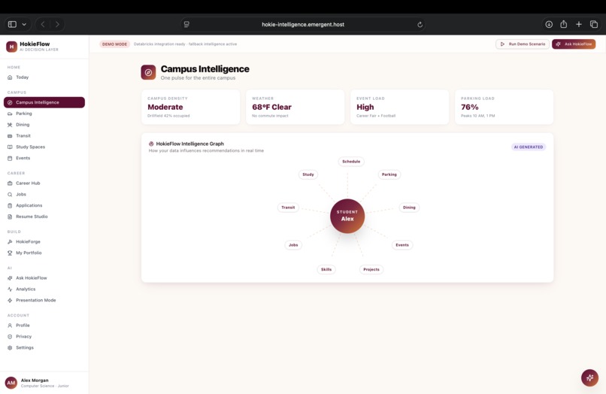
Task: Click the browser share icon
Action: [x=564, y=24]
